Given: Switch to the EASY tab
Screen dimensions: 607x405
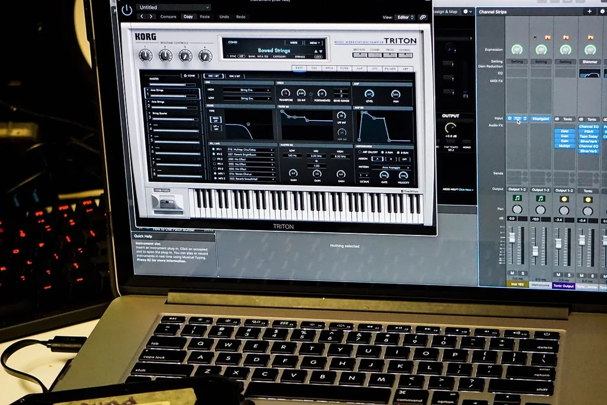Looking at the screenshot, I should click(x=299, y=68).
